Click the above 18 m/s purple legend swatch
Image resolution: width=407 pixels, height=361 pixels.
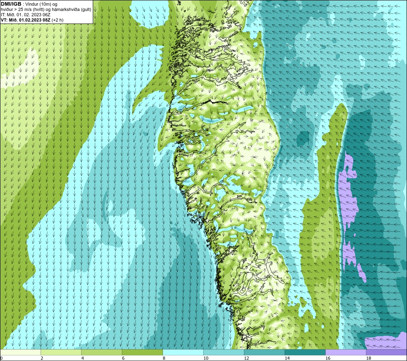point(386,352)
